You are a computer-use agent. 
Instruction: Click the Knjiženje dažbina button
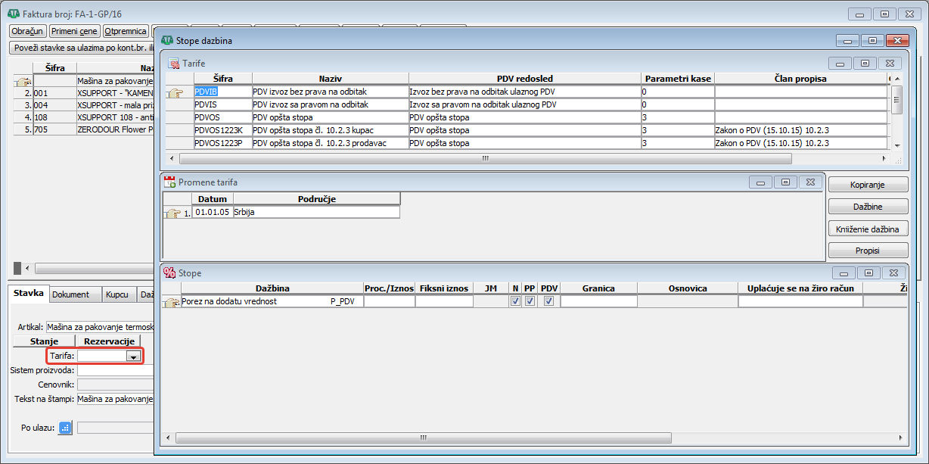(868, 229)
